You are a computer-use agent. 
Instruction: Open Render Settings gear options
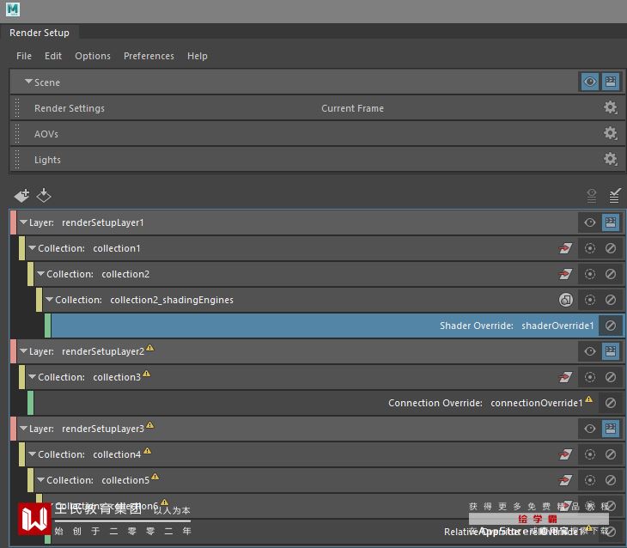point(610,107)
